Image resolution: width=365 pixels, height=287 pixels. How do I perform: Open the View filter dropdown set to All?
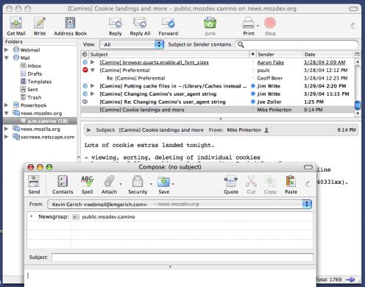pos(132,45)
